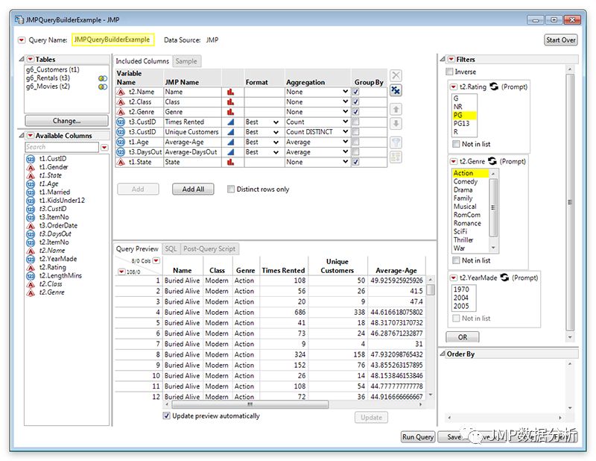Click the OR filter button

[463, 337]
